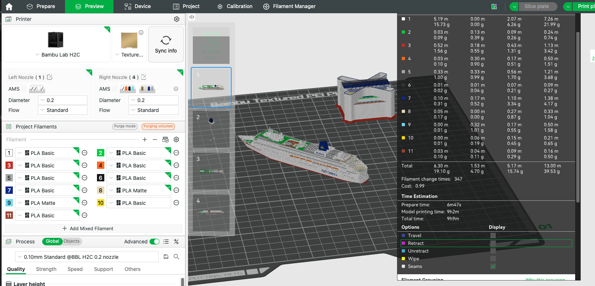The image size is (595, 286).
Task: Click the Left Nozzle AMS slots icon
Action: coord(37,89)
